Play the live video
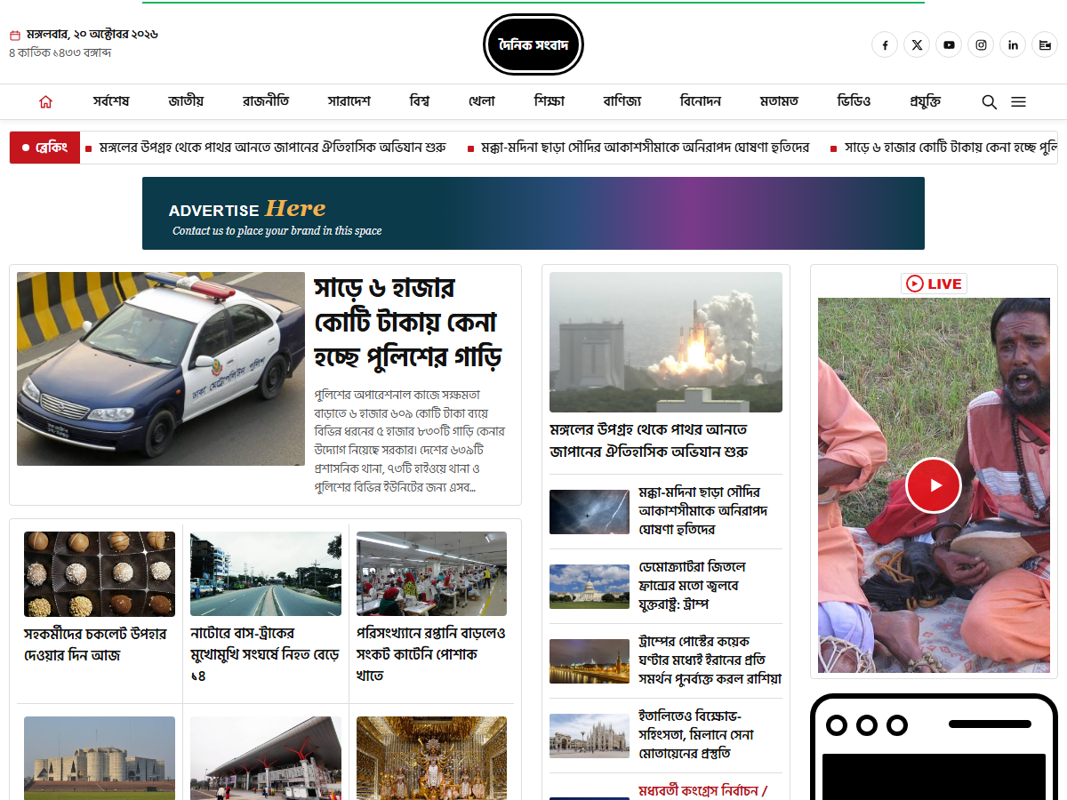 (934, 485)
